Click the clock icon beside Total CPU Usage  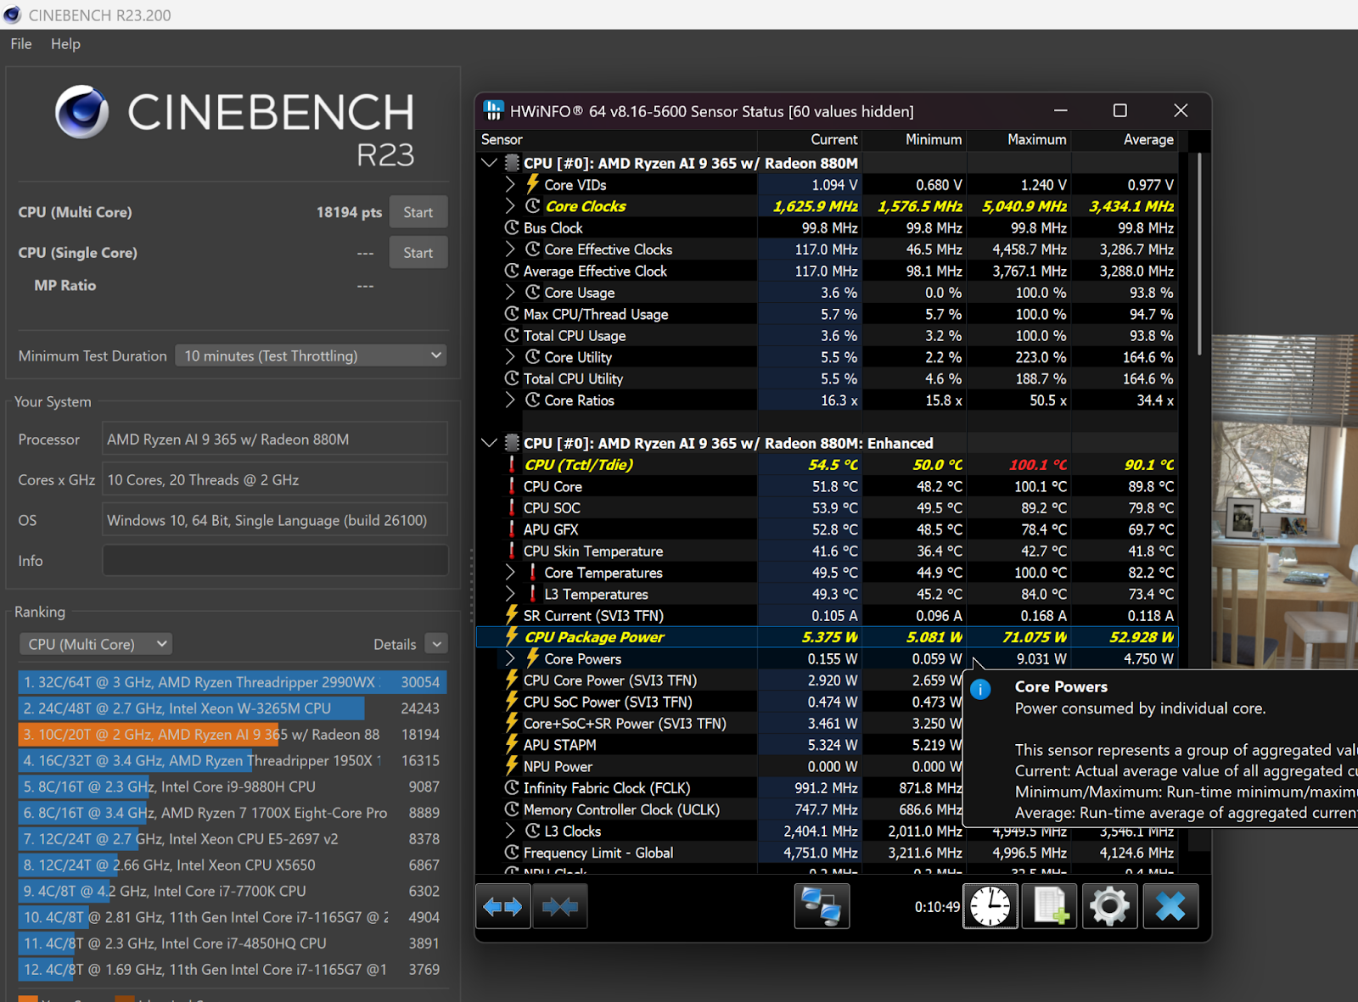click(512, 335)
